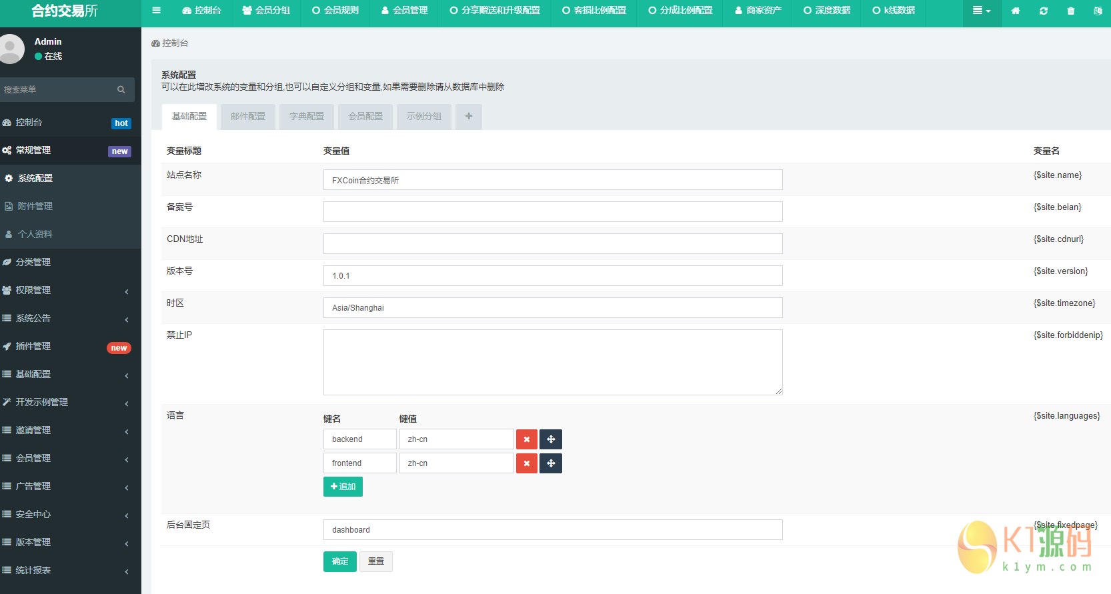Viewport: 1111px width, 594px height.
Task: Click the trash icon to clear cache
Action: coord(1071,11)
